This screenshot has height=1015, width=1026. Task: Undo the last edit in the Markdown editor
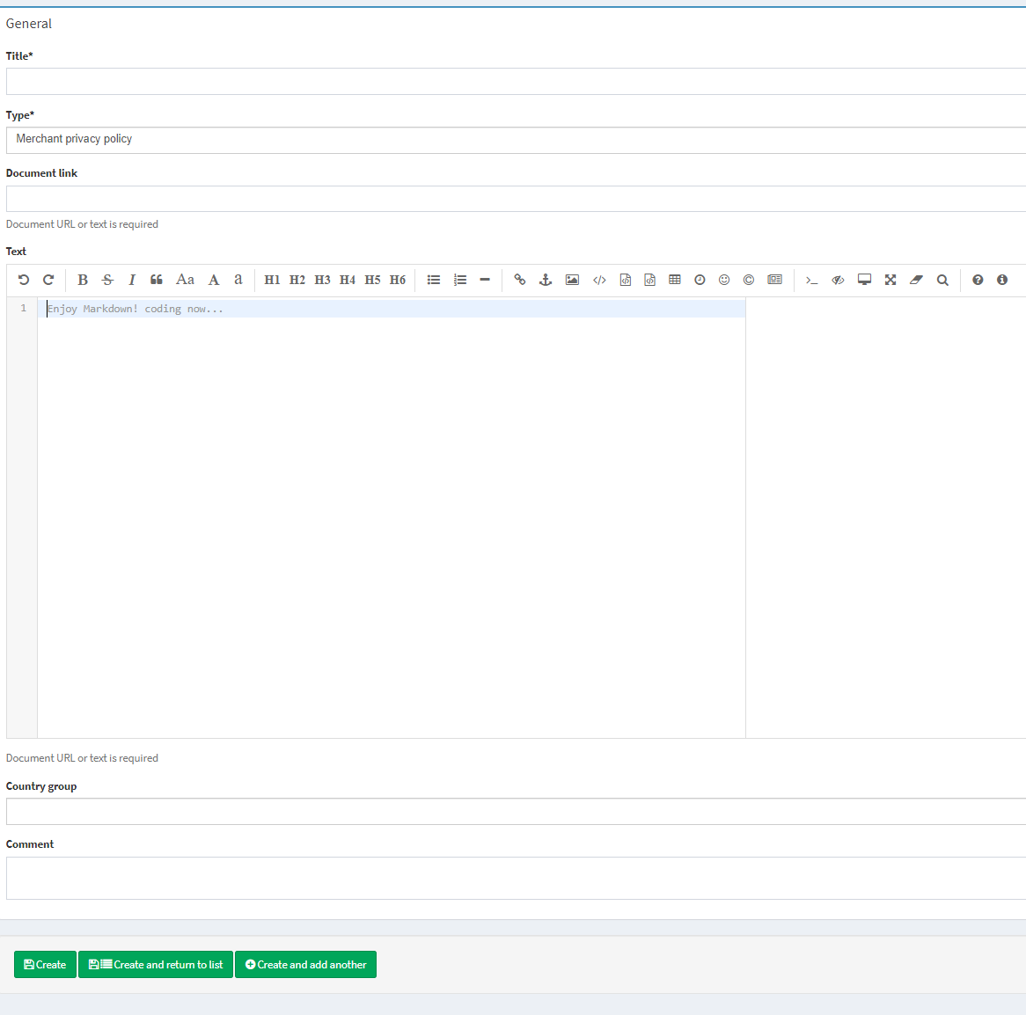(x=24, y=280)
